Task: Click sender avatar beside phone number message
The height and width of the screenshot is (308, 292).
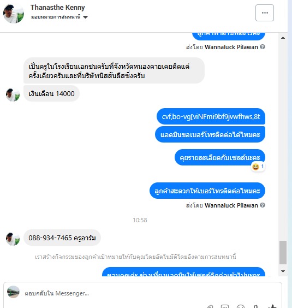Action: click(13, 239)
